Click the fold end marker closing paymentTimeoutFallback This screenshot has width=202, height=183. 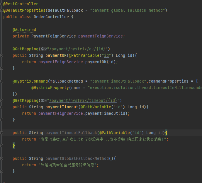(1, 146)
